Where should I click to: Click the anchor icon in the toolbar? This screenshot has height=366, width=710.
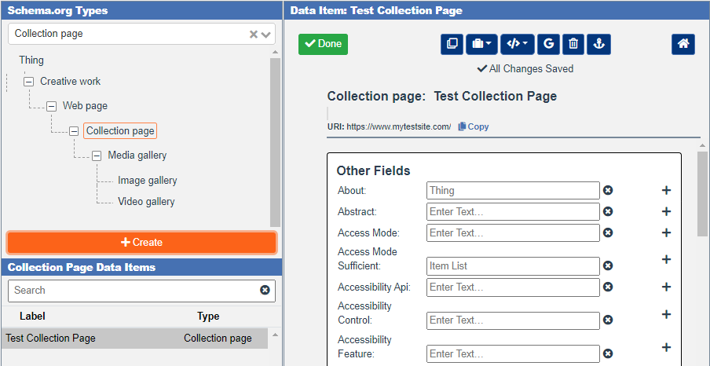[598, 44]
